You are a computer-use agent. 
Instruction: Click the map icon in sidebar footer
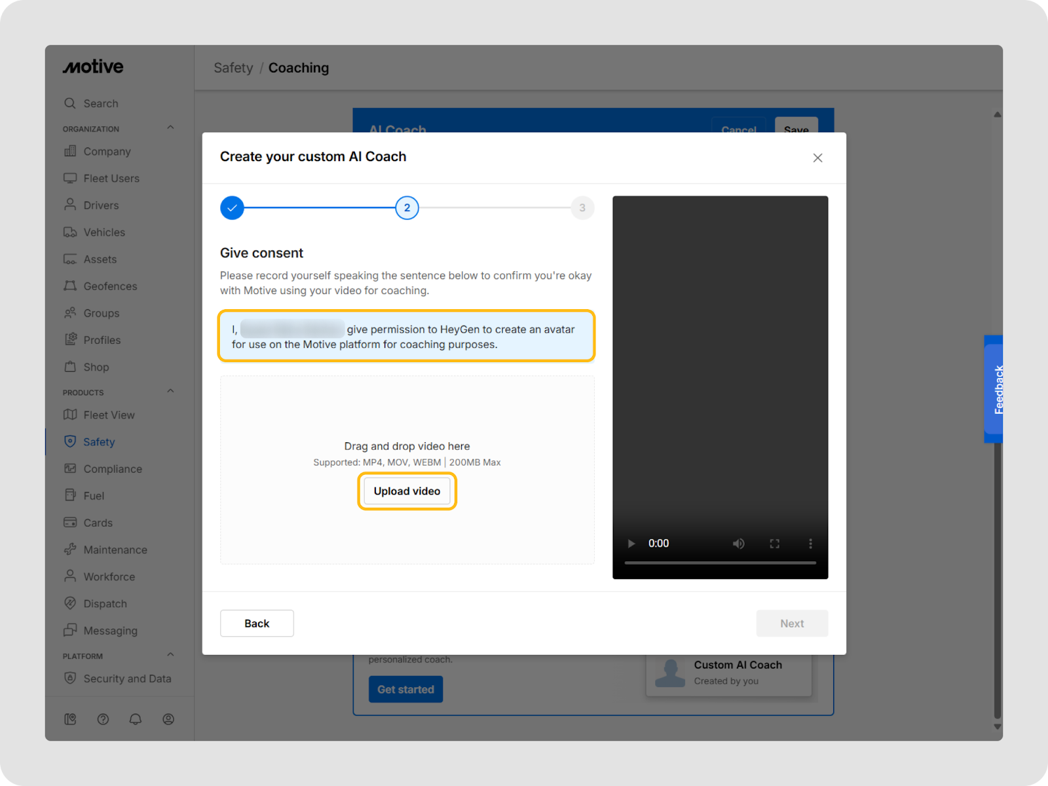(70, 719)
